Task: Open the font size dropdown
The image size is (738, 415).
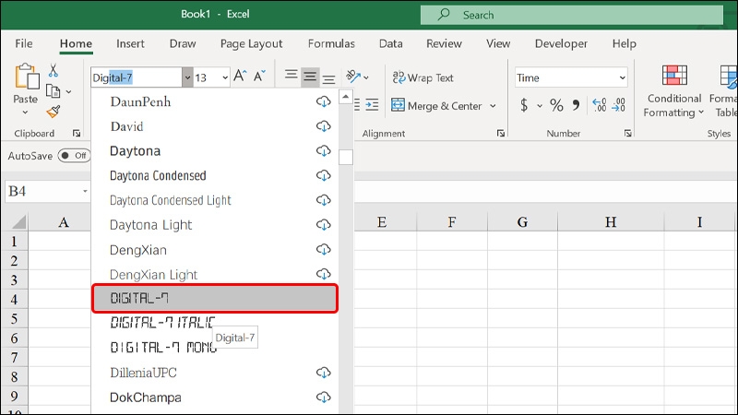Action: point(225,77)
